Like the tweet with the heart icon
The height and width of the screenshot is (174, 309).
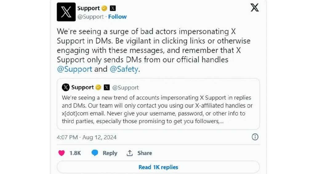click(x=62, y=153)
